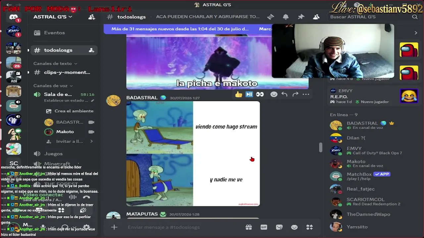Viewport: 424px width, 238px height.
Task: Invite people via ASTRAL G'S header icon
Action: click(92, 17)
